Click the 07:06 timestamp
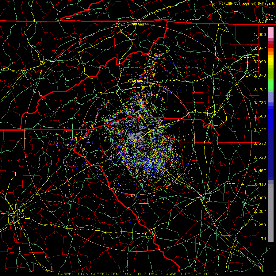 pos(211,274)
